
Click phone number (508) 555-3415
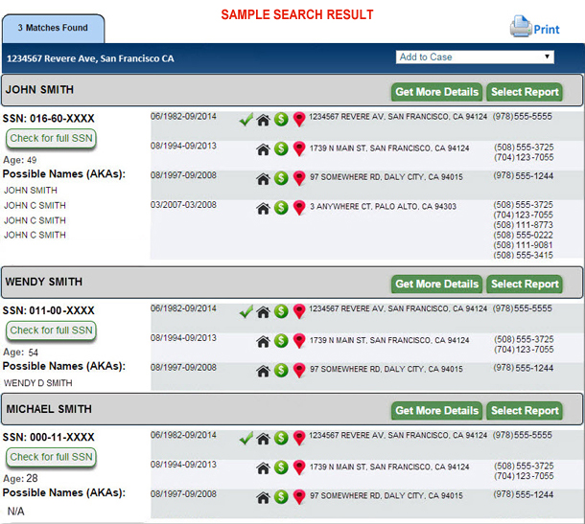point(523,255)
